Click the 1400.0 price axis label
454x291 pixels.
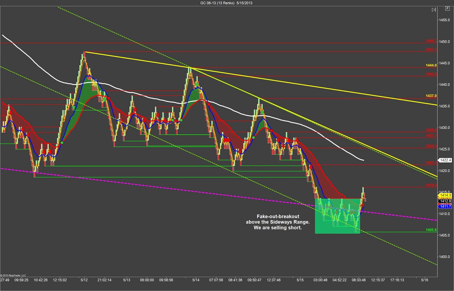coord(444,257)
